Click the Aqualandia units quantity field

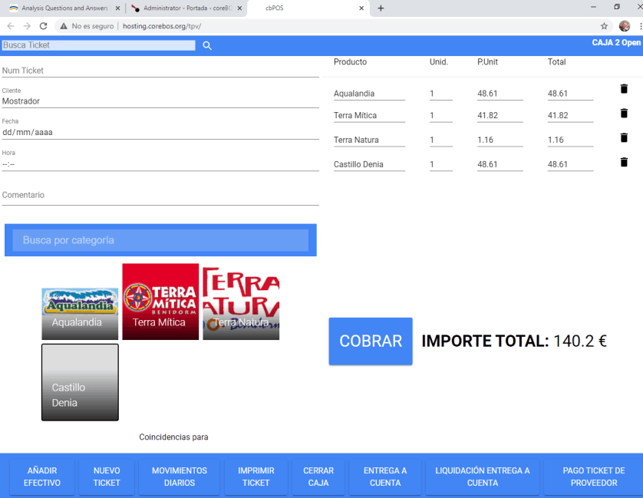440,94
